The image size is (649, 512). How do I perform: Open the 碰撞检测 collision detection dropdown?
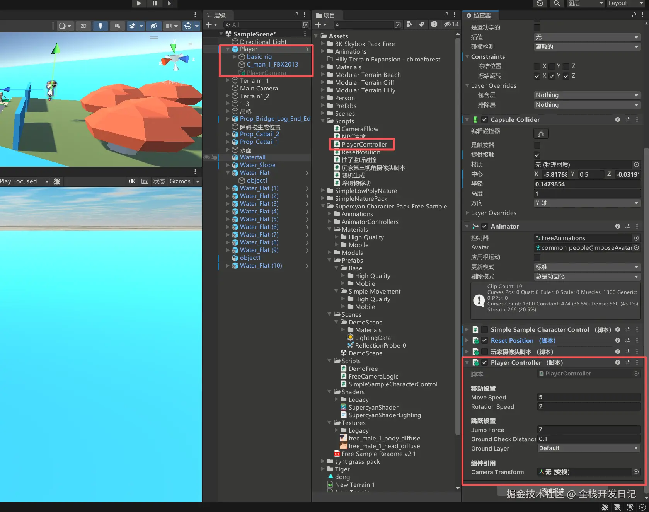pyautogui.click(x=587, y=47)
